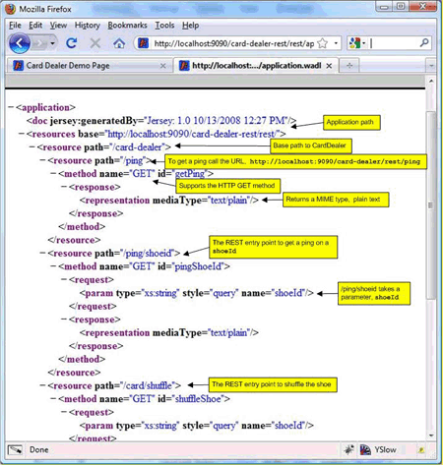Click inside the search box field
This screenshot has width=443, height=465.
coord(394,43)
